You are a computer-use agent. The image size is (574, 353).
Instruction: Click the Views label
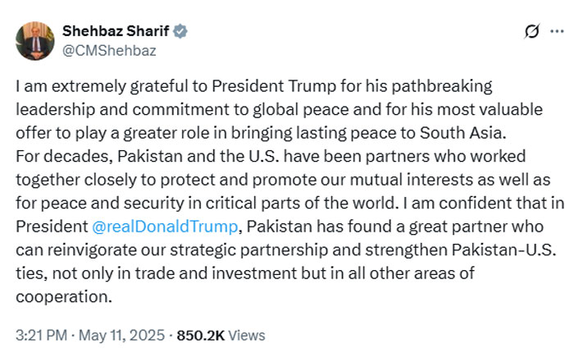click(x=248, y=335)
